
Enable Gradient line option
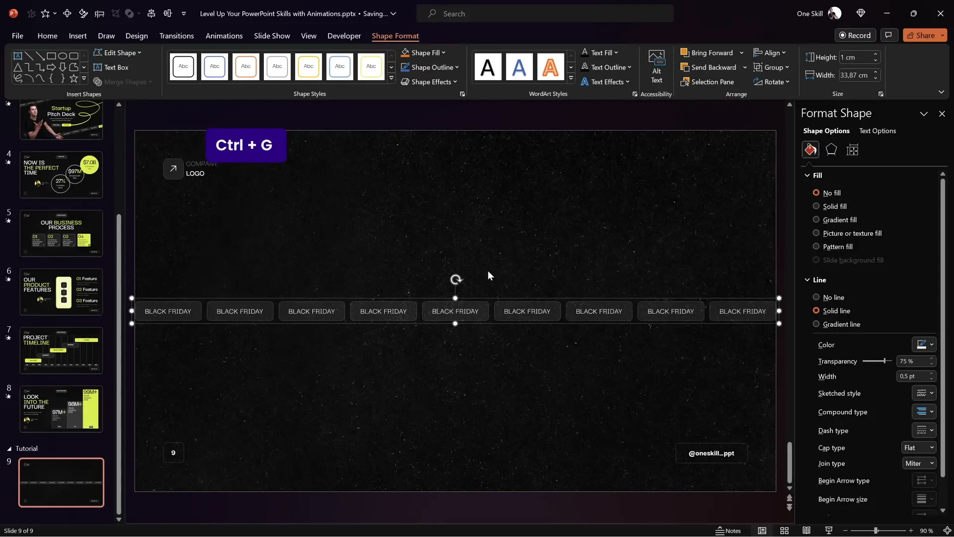816,324
